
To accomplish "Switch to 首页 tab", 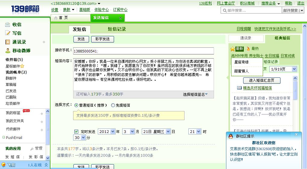I will coord(70,18).
